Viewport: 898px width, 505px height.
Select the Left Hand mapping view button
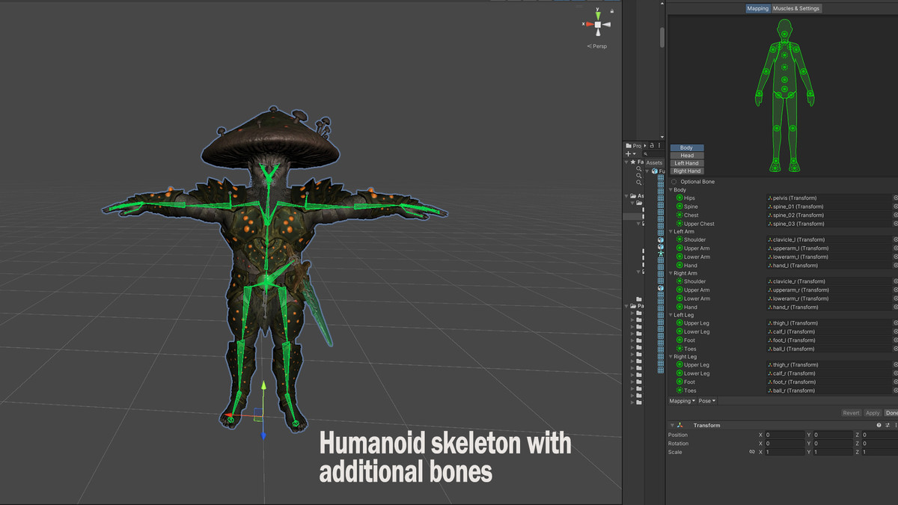686,163
